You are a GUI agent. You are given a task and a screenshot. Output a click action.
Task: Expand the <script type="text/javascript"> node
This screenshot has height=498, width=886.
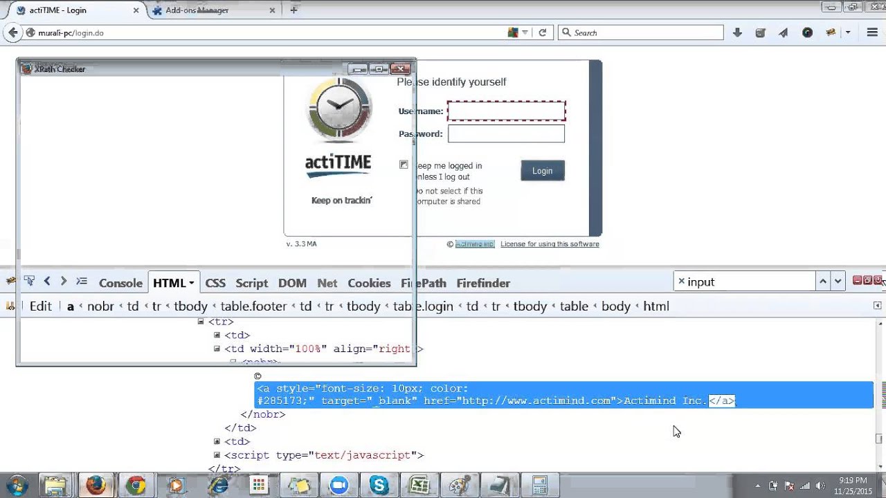pos(217,455)
